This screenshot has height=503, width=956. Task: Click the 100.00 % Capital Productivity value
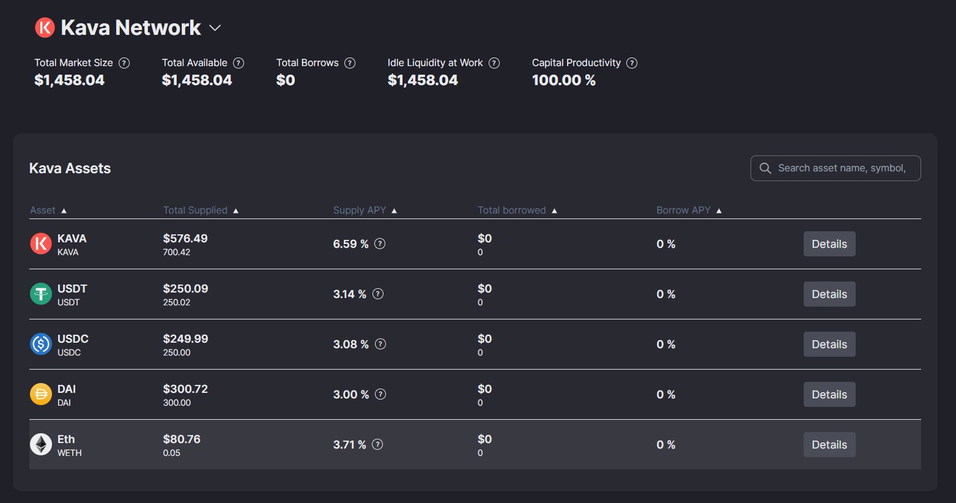coord(564,80)
